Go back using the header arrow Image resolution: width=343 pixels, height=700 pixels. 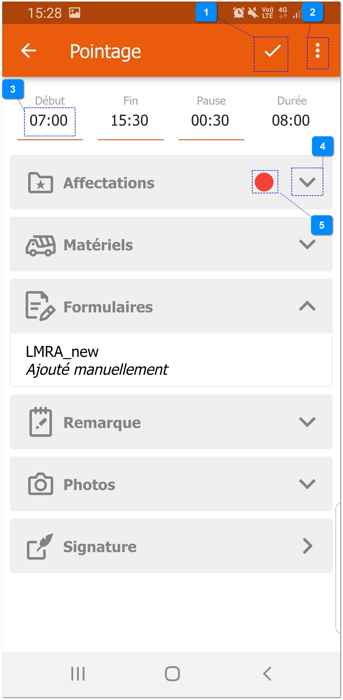(x=28, y=51)
